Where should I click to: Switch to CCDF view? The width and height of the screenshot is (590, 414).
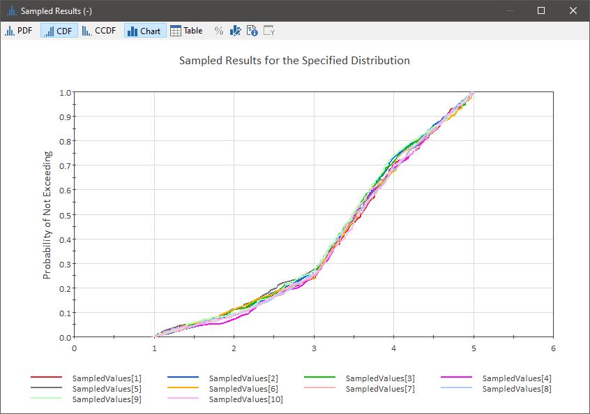click(x=99, y=31)
